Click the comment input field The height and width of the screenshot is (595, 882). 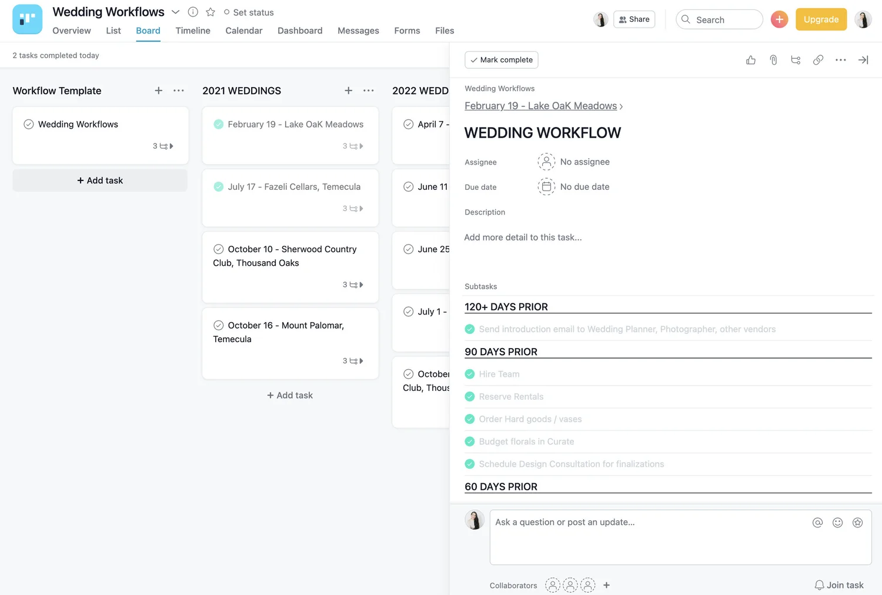tap(647, 537)
